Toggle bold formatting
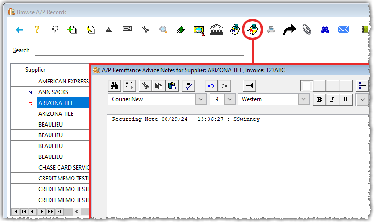This screenshot has width=375, height=224. click(x=319, y=100)
